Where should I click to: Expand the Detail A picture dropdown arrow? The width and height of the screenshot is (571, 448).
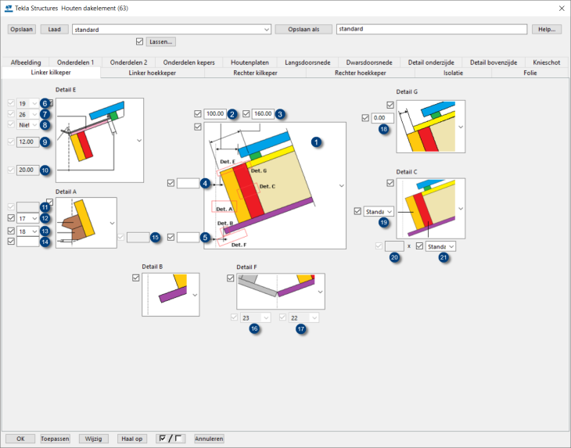(x=112, y=223)
